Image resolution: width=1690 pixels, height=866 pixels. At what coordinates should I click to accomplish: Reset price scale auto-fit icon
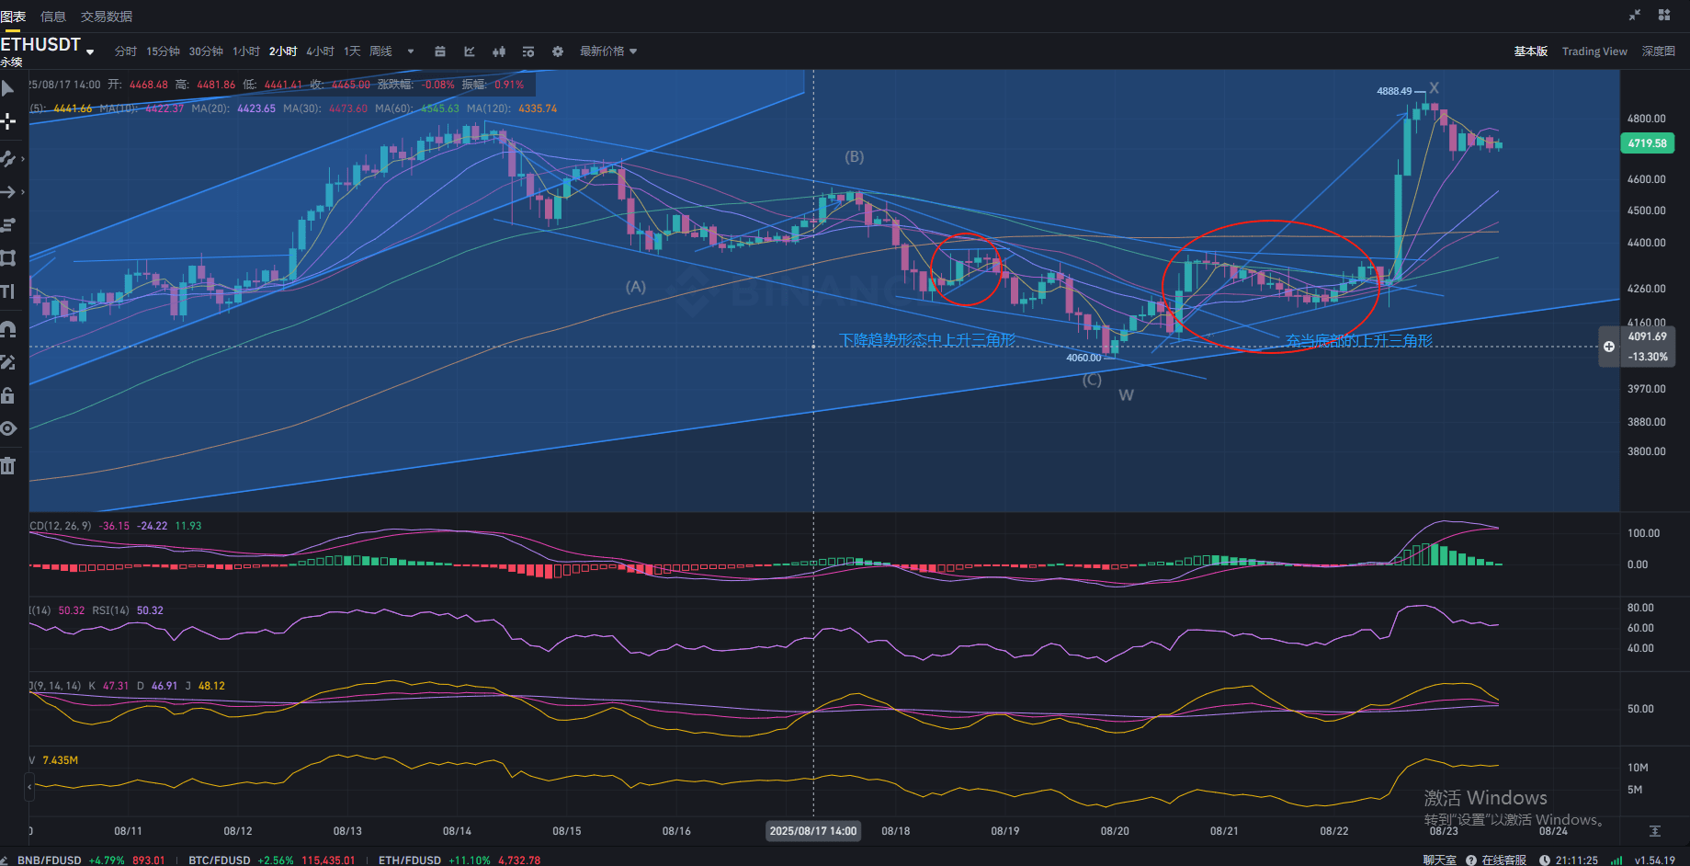click(x=1655, y=831)
